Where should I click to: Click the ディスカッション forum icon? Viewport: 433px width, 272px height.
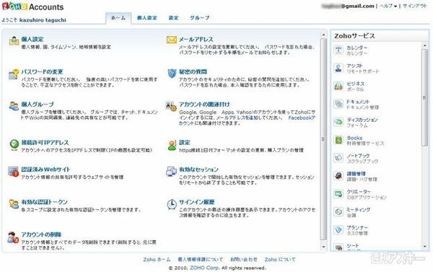point(338,122)
